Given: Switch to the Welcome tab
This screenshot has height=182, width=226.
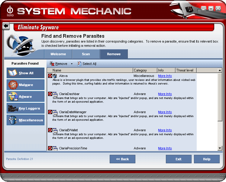Looking at the screenshot, I should click(58, 54).
